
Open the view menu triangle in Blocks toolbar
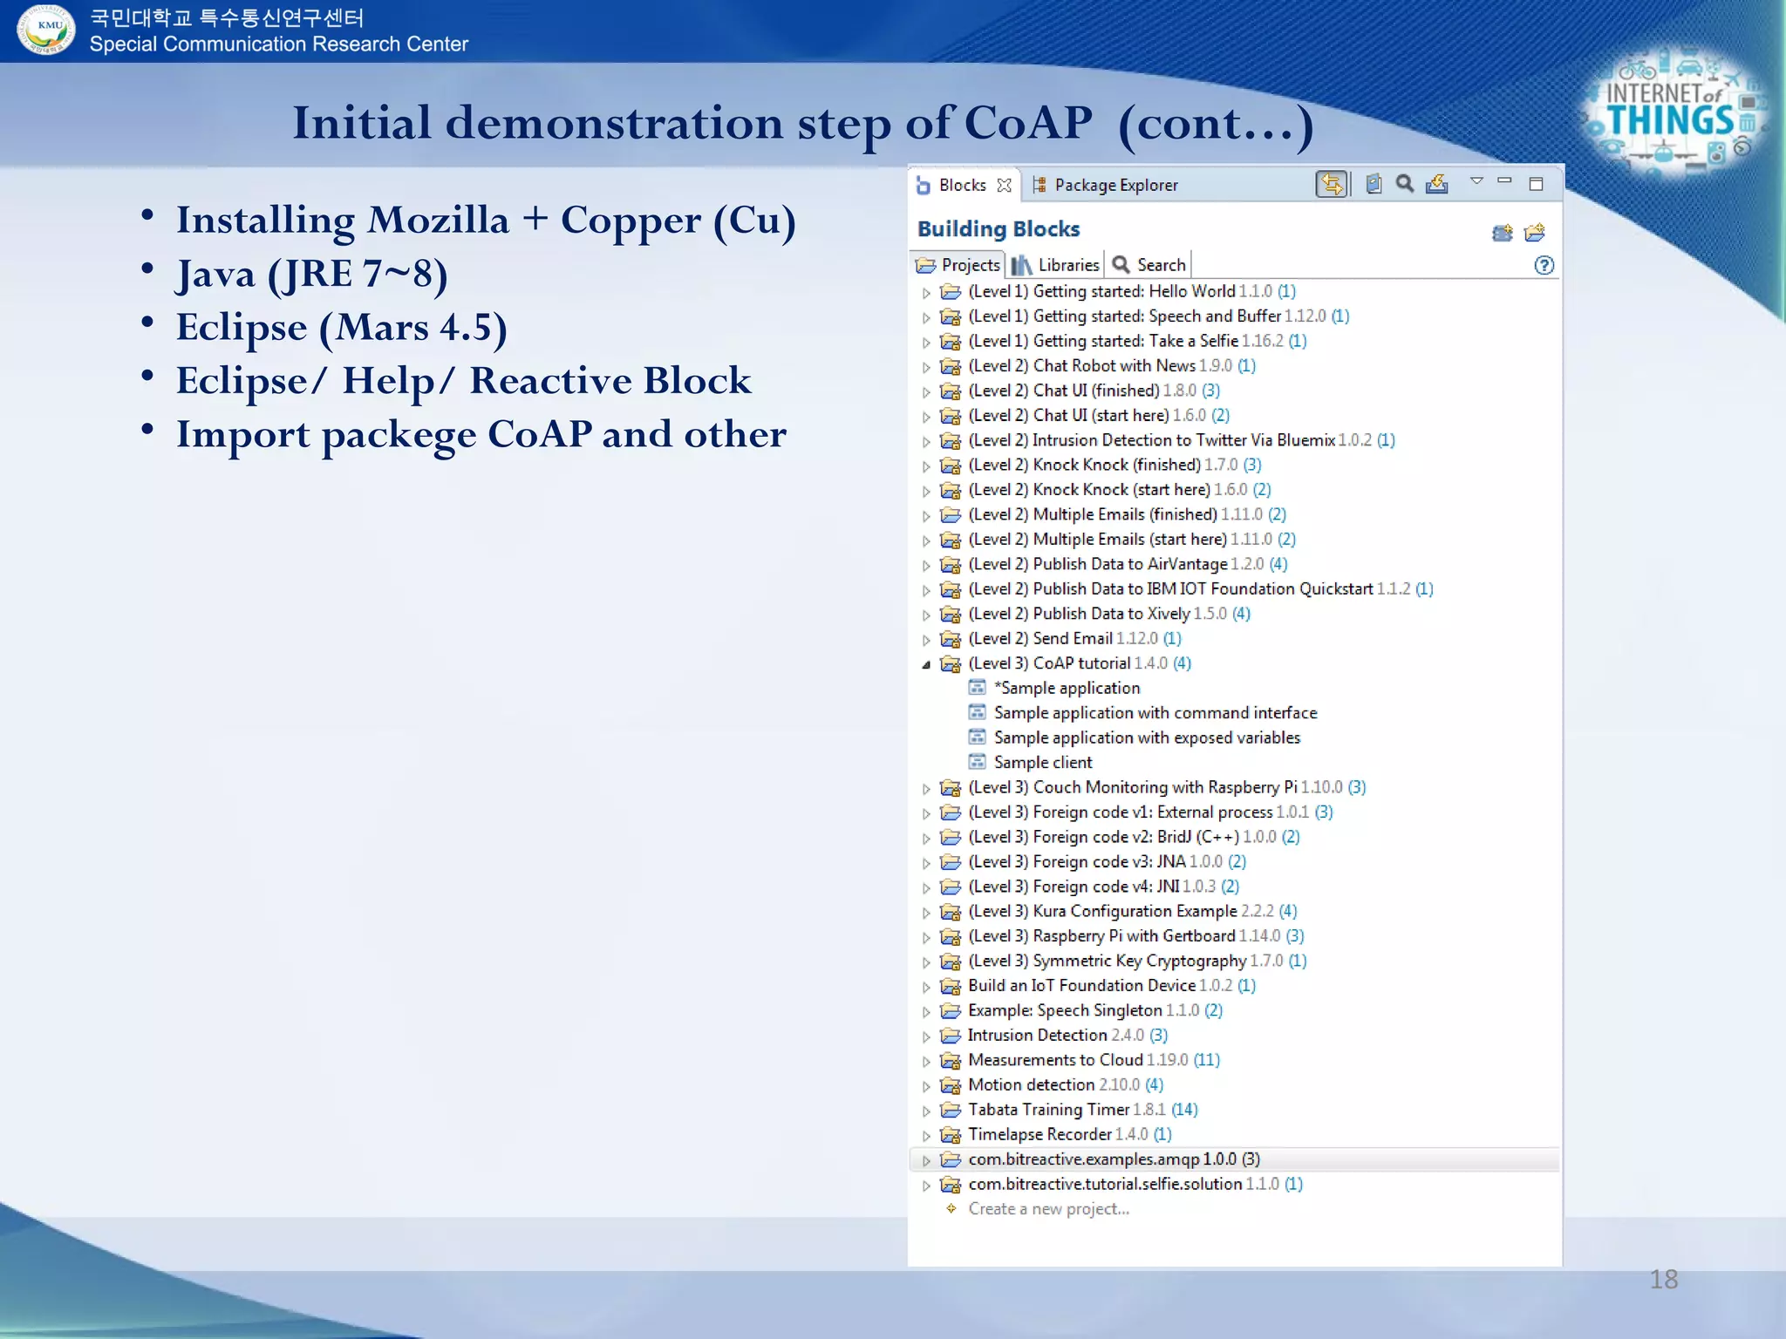(1476, 180)
